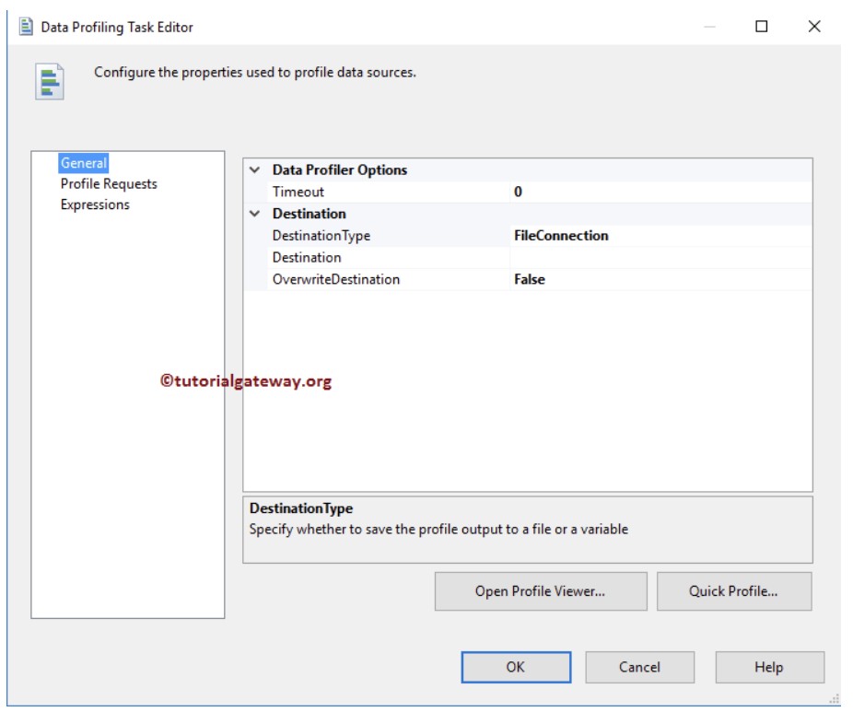Select the General page
Image resolution: width=853 pixels, height=712 pixels.
click(83, 163)
